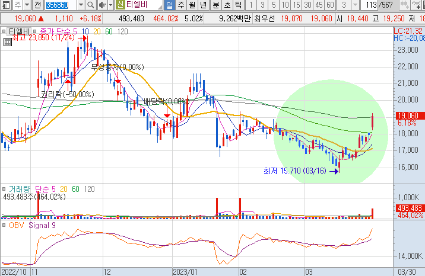The image size is (425, 276).
Task: Click the panel collapse icon at toolbar start
Action: (5, 5)
